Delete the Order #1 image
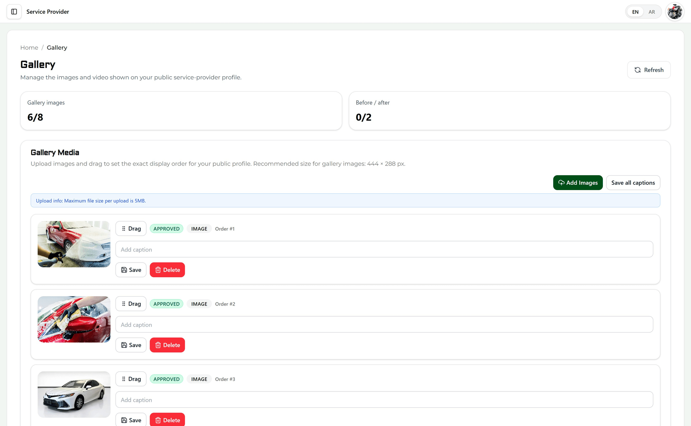The width and height of the screenshot is (691, 426). pos(167,270)
